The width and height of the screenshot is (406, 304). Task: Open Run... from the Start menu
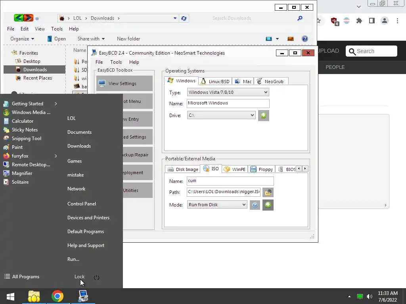point(73,259)
